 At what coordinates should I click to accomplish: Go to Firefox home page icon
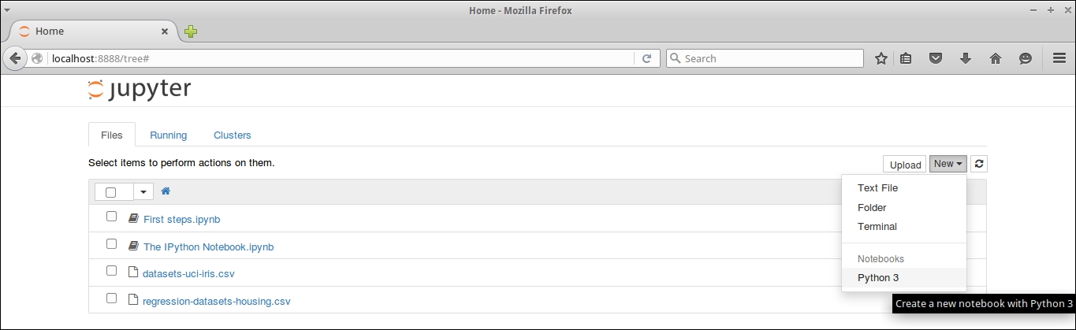(x=995, y=58)
